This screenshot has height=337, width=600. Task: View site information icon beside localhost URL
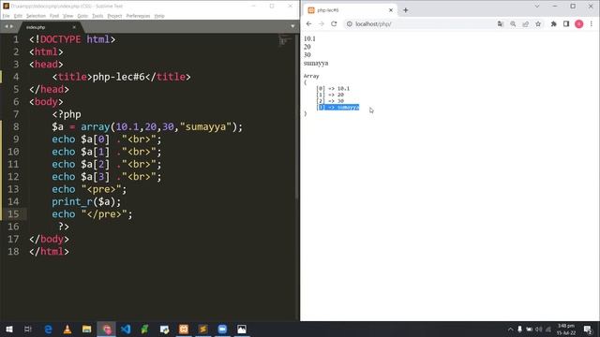pos(349,23)
